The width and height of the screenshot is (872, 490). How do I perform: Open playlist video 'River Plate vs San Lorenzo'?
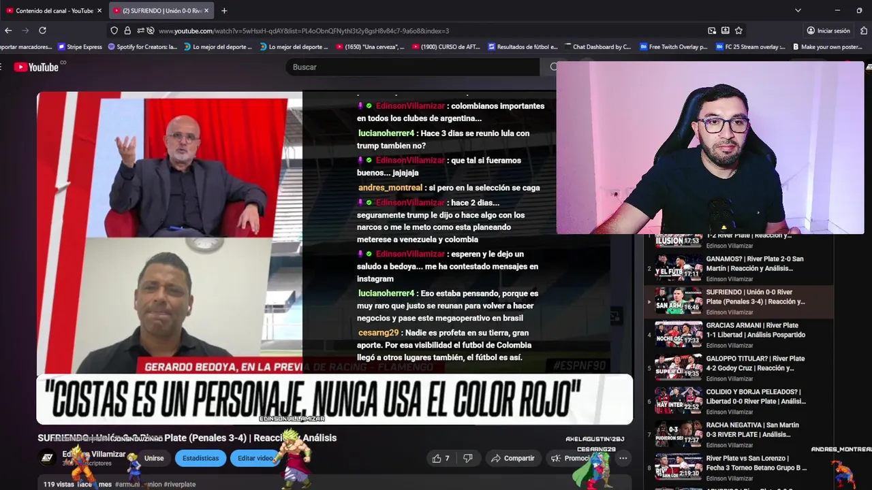(739, 468)
